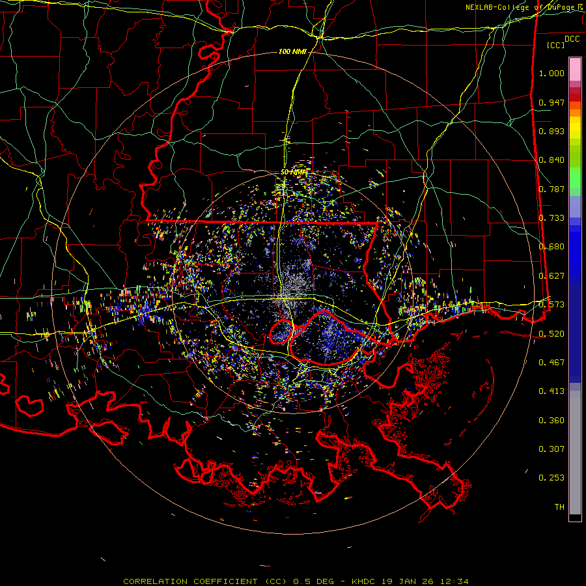Click the 0.467 legend value
This screenshot has height=586, width=586.
[551, 363]
